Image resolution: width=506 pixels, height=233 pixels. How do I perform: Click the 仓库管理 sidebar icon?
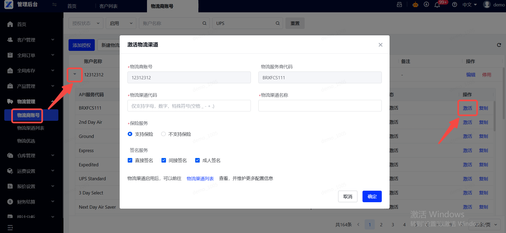(x=10, y=155)
